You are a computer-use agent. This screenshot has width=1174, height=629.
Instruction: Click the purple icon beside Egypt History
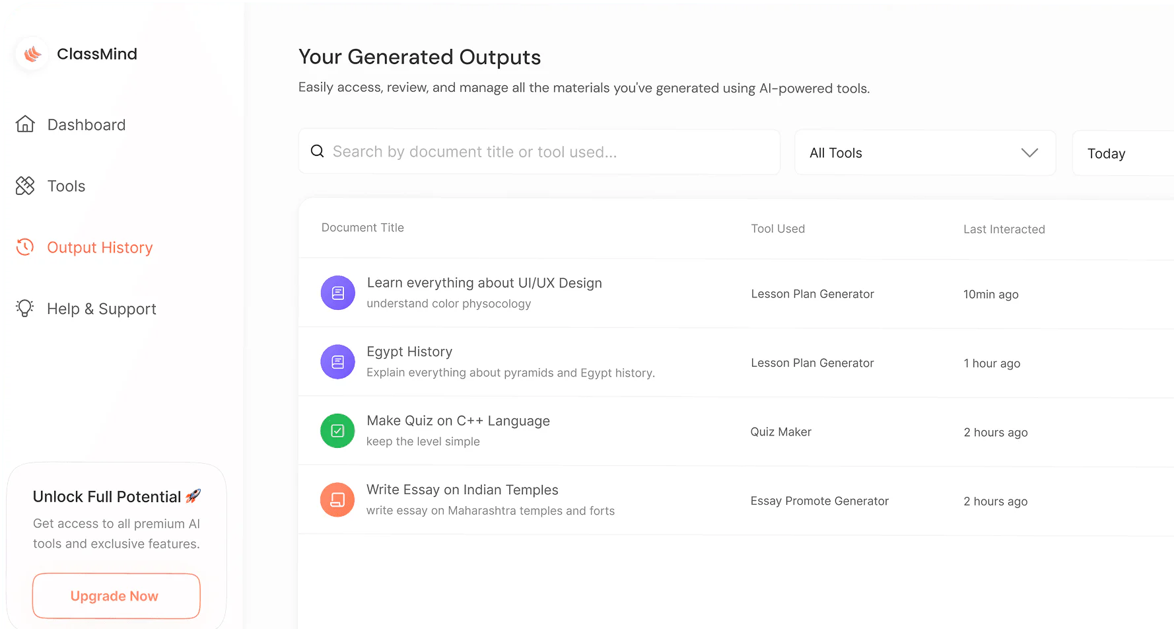[x=338, y=361]
